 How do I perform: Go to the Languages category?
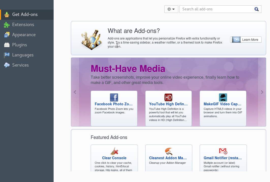[x=23, y=55]
